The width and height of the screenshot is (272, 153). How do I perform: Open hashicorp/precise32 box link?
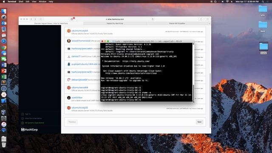coord(82,72)
